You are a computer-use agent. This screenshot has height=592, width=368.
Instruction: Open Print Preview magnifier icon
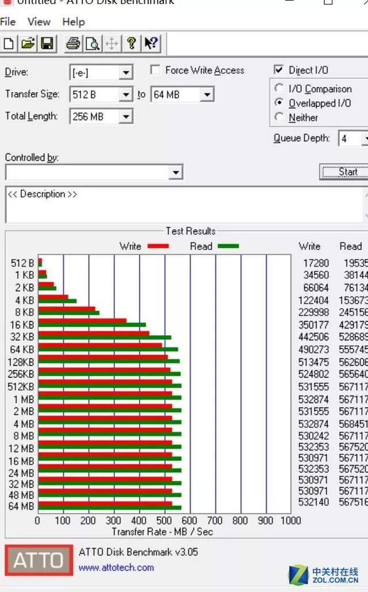tap(92, 43)
